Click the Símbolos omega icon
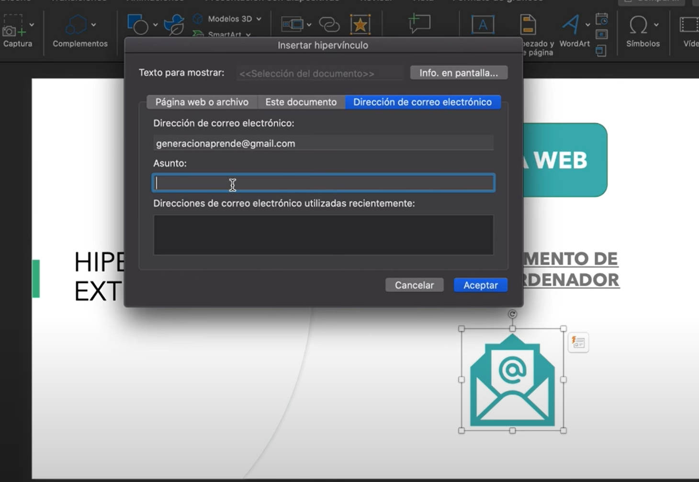 (638, 25)
